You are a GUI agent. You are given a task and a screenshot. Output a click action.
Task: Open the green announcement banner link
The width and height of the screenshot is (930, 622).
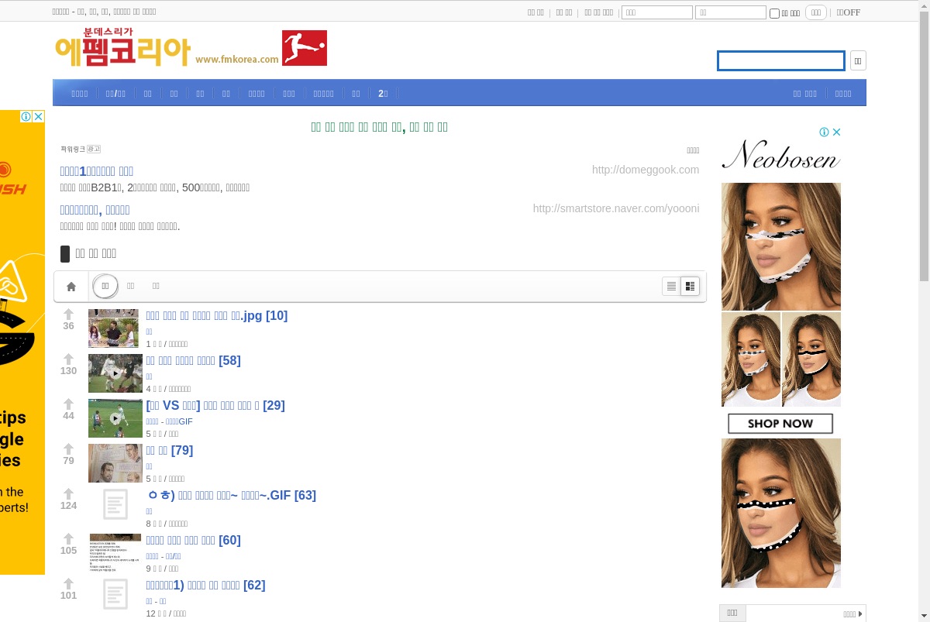pos(379,127)
